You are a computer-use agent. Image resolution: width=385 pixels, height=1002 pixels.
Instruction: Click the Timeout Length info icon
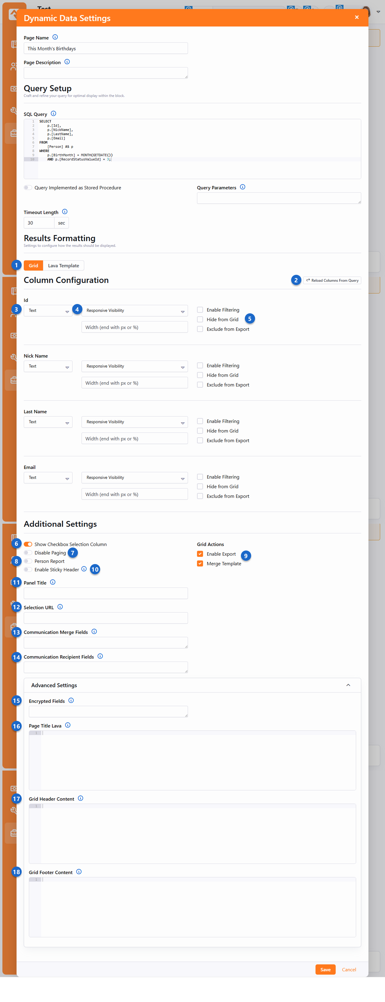click(x=65, y=212)
